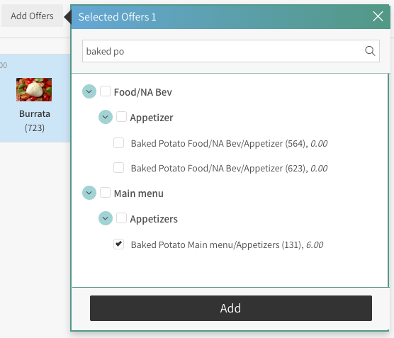This screenshot has width=394, height=338.
Task: Uncheck Baked Potato (131) checkbox
Action: pos(118,244)
